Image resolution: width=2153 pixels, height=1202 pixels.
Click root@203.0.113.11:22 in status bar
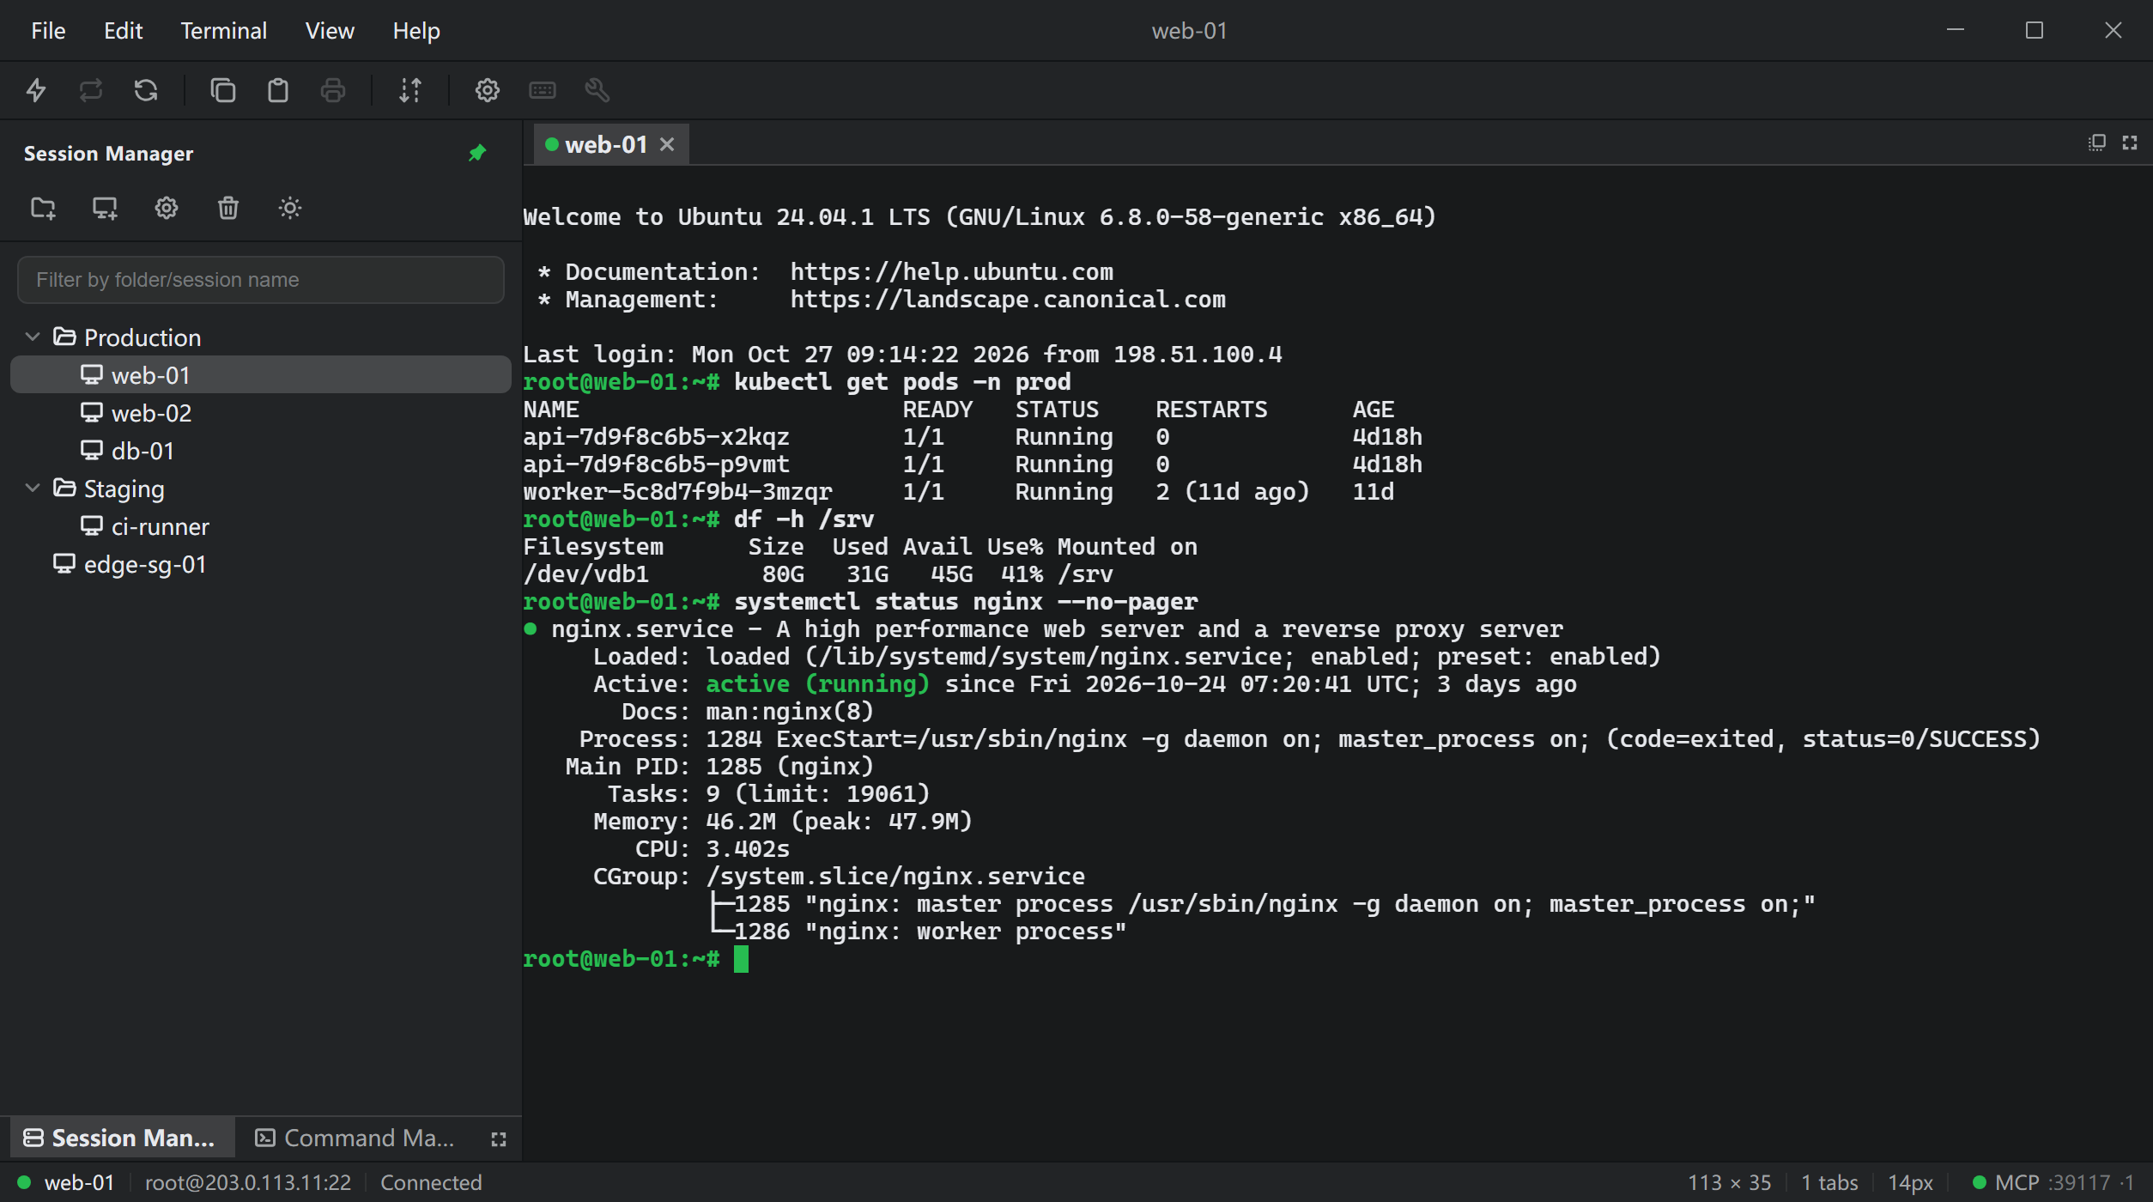(x=248, y=1183)
